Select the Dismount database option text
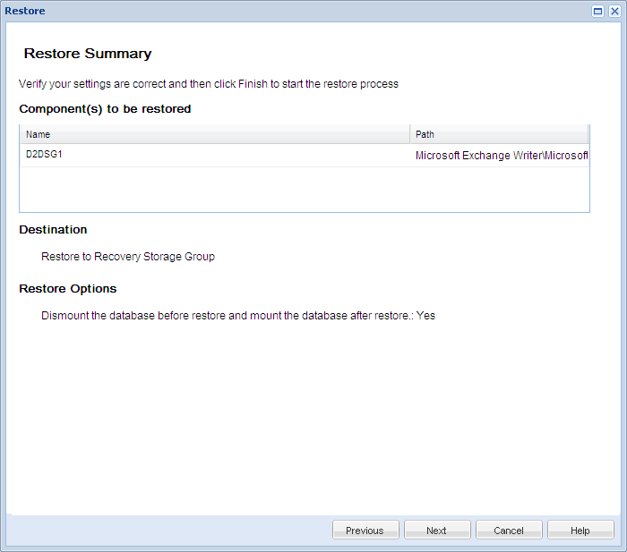 (x=238, y=316)
